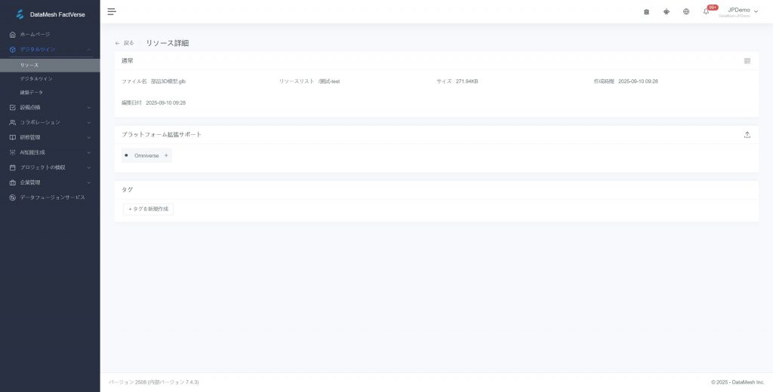Go to ホームページ in the sidebar
This screenshot has height=392, width=773.
pos(35,34)
